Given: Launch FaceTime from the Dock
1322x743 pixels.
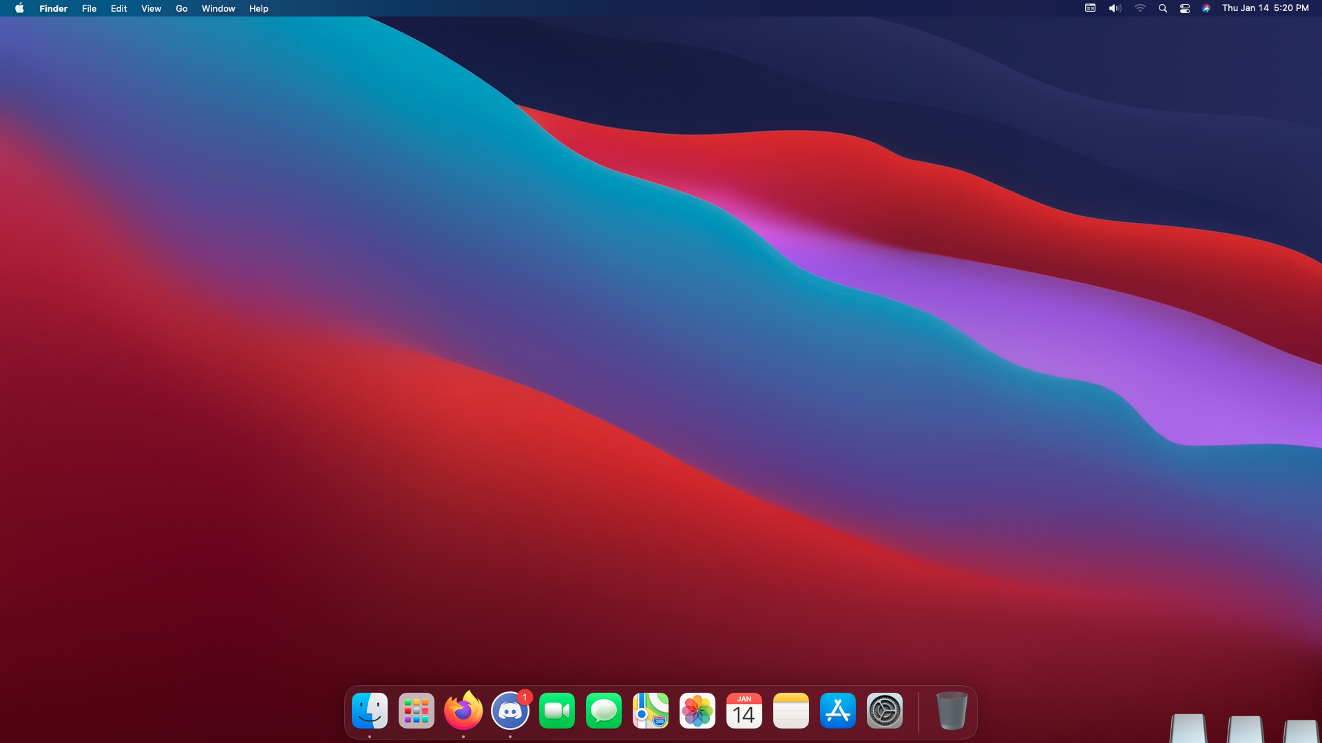Looking at the screenshot, I should pos(557,711).
